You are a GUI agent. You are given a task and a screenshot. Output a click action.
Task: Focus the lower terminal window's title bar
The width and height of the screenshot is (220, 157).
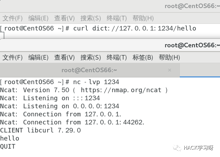(x=105, y=45)
